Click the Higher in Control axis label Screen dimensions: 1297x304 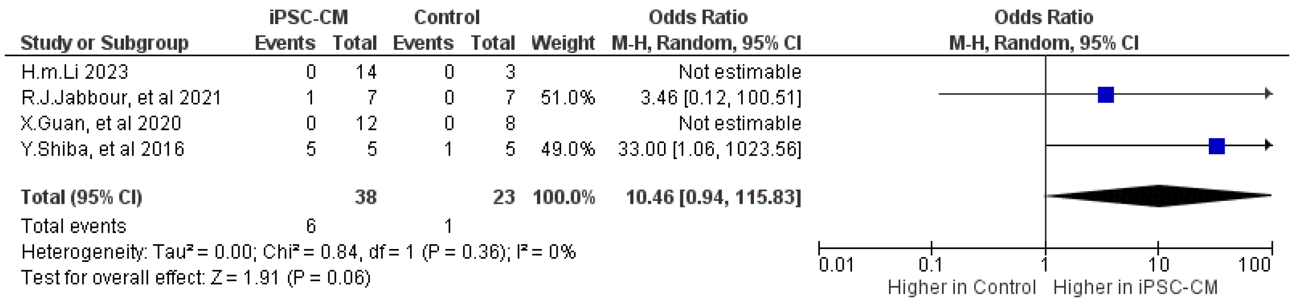click(x=962, y=287)
